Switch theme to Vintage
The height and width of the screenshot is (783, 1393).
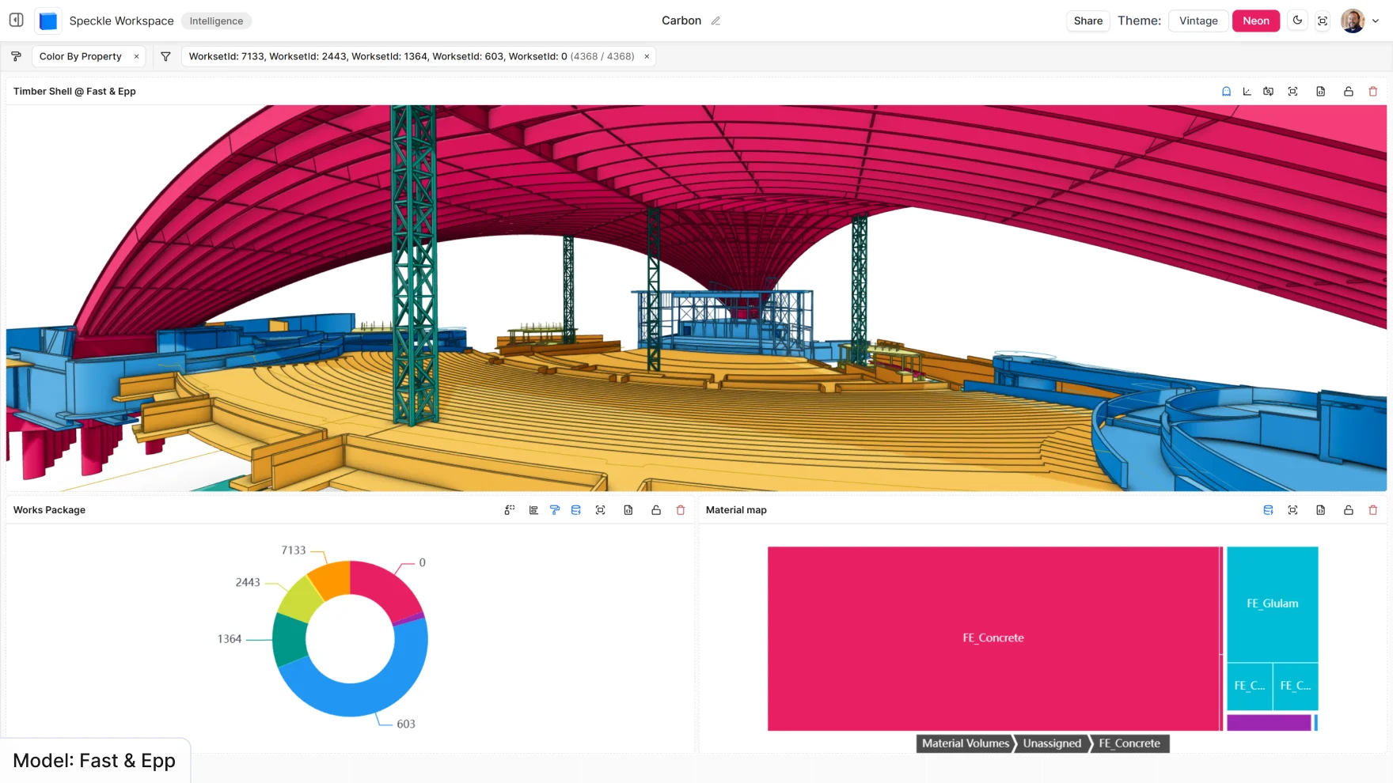(1198, 21)
